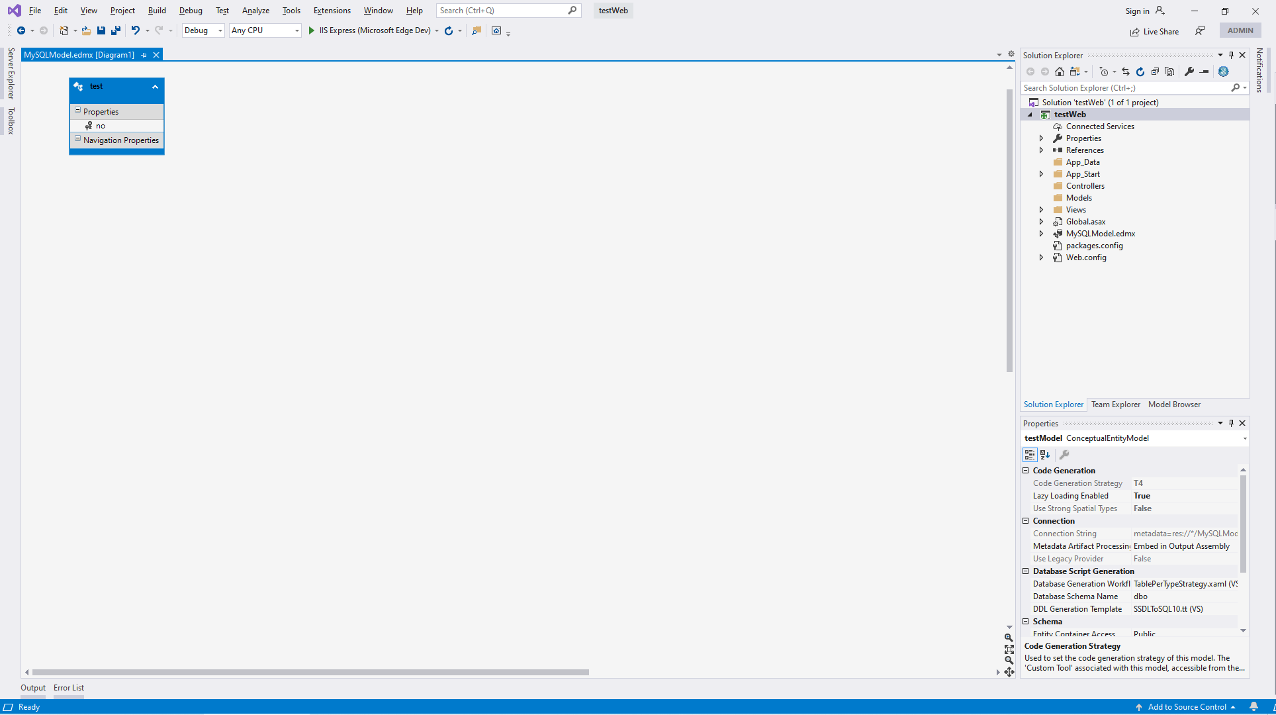
Task: Open Properties wrench icon in Solution Explorer
Action: pos(1189,71)
